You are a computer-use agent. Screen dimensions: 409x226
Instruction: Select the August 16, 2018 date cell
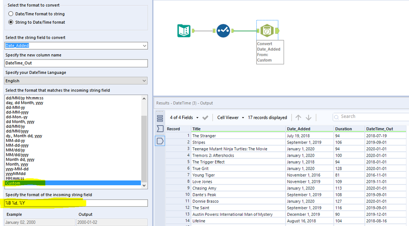point(310,221)
